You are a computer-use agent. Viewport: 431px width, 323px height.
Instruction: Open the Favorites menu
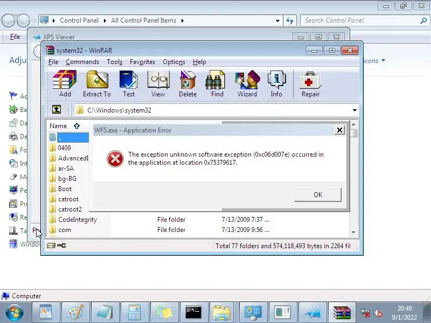pyautogui.click(x=142, y=62)
